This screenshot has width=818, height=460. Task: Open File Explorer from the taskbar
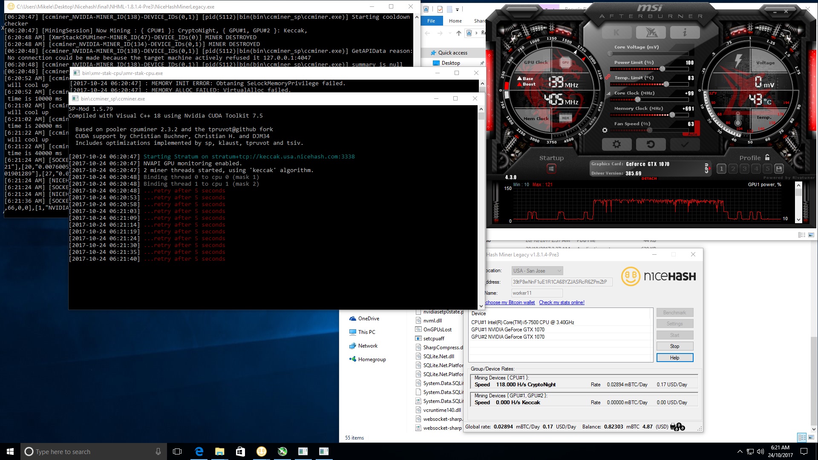(220, 451)
